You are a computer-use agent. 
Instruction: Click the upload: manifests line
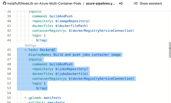tap(45, 98)
